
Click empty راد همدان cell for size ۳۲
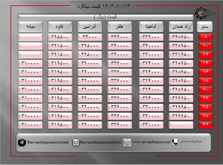pos(181,125)
